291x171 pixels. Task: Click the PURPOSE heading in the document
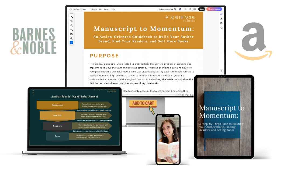(x=104, y=56)
